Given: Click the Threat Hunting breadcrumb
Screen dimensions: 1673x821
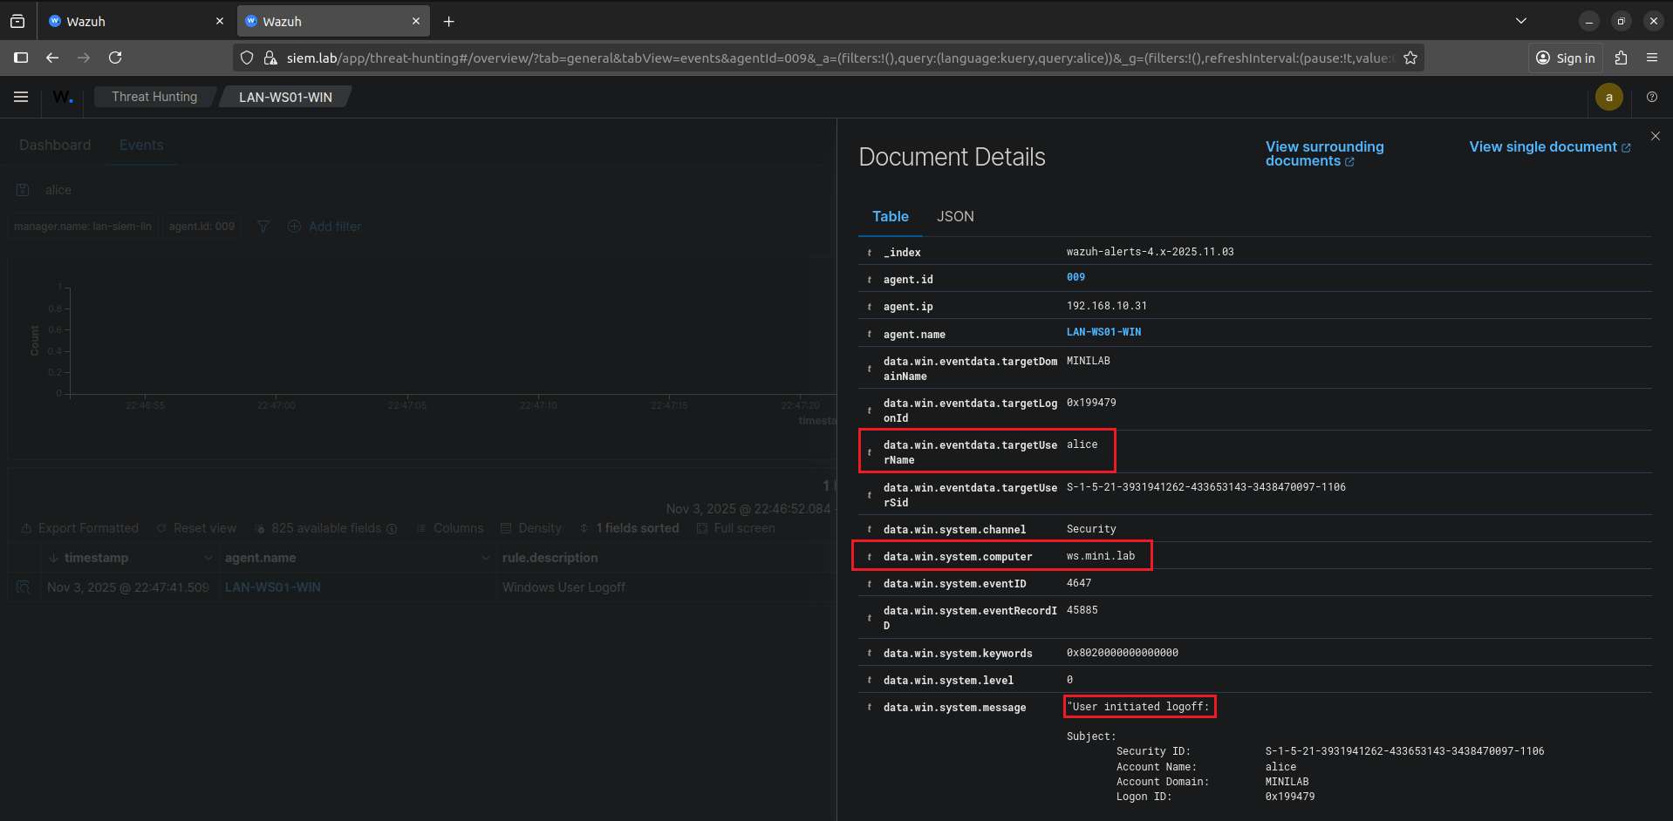Looking at the screenshot, I should click(x=154, y=97).
